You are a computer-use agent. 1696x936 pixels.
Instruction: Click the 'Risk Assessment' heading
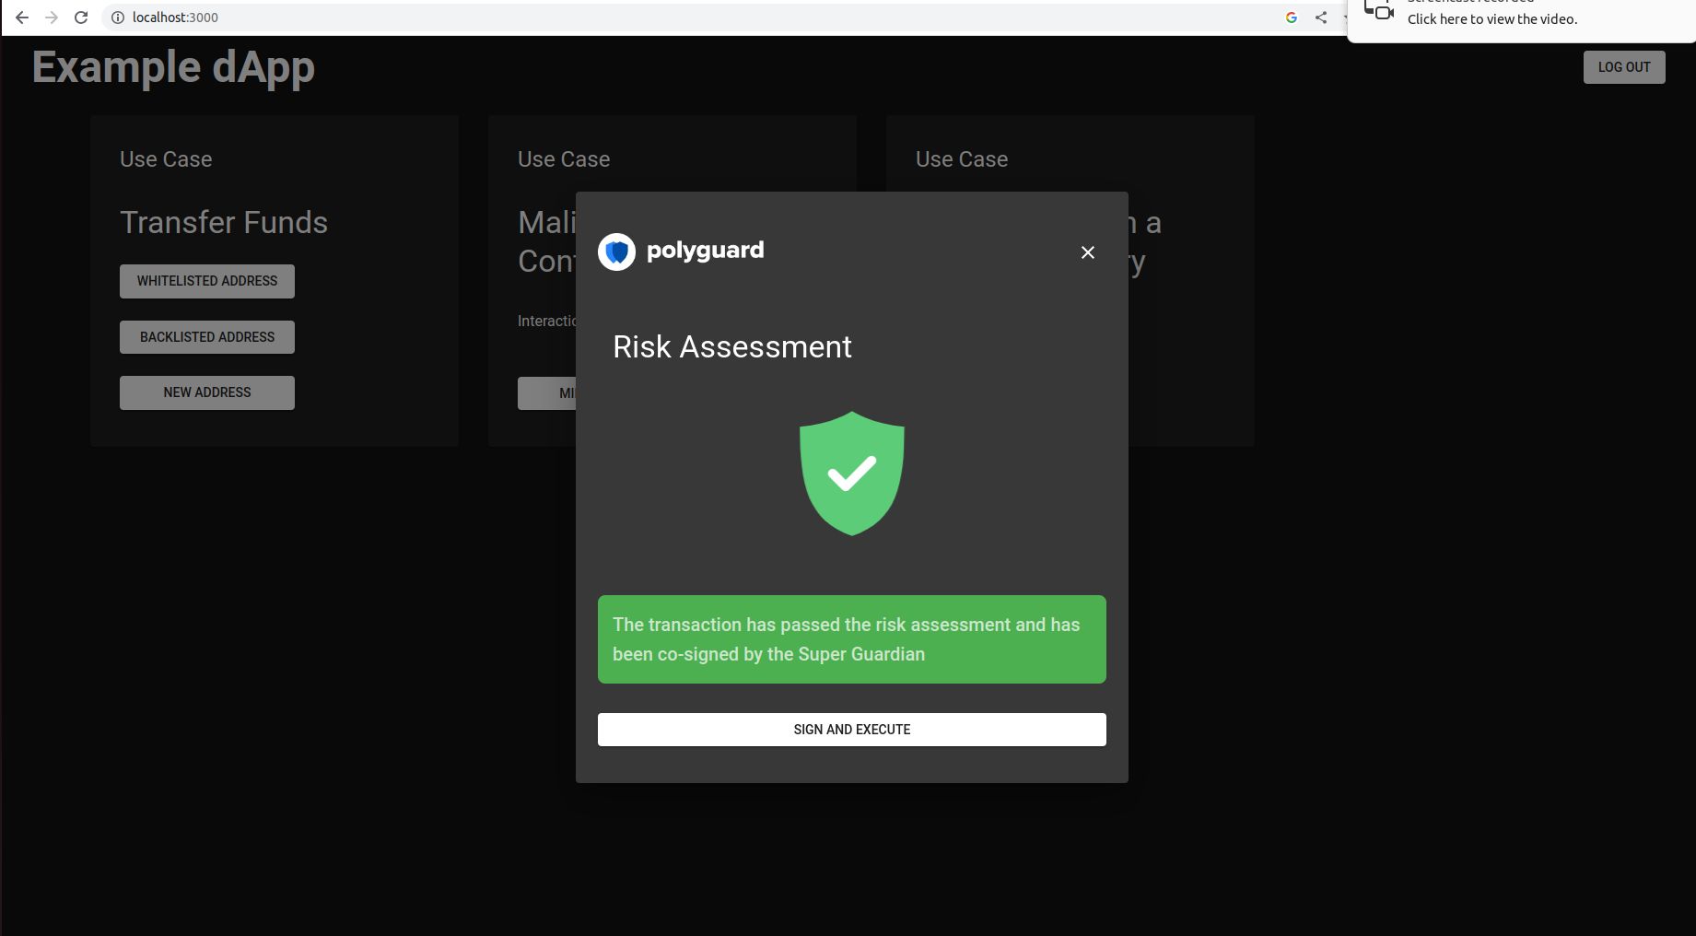pyautogui.click(x=732, y=346)
